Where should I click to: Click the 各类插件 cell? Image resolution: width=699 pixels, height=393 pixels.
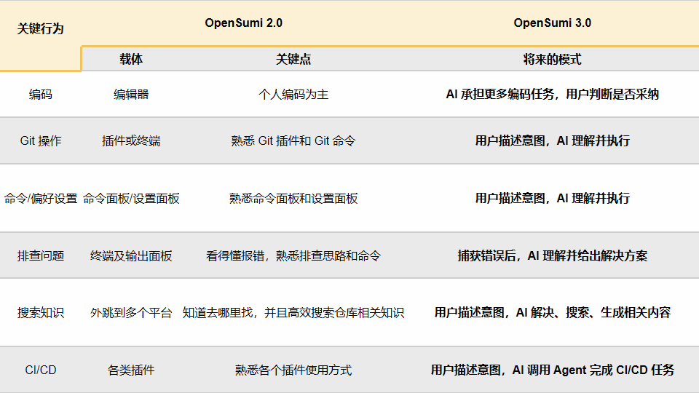click(131, 370)
